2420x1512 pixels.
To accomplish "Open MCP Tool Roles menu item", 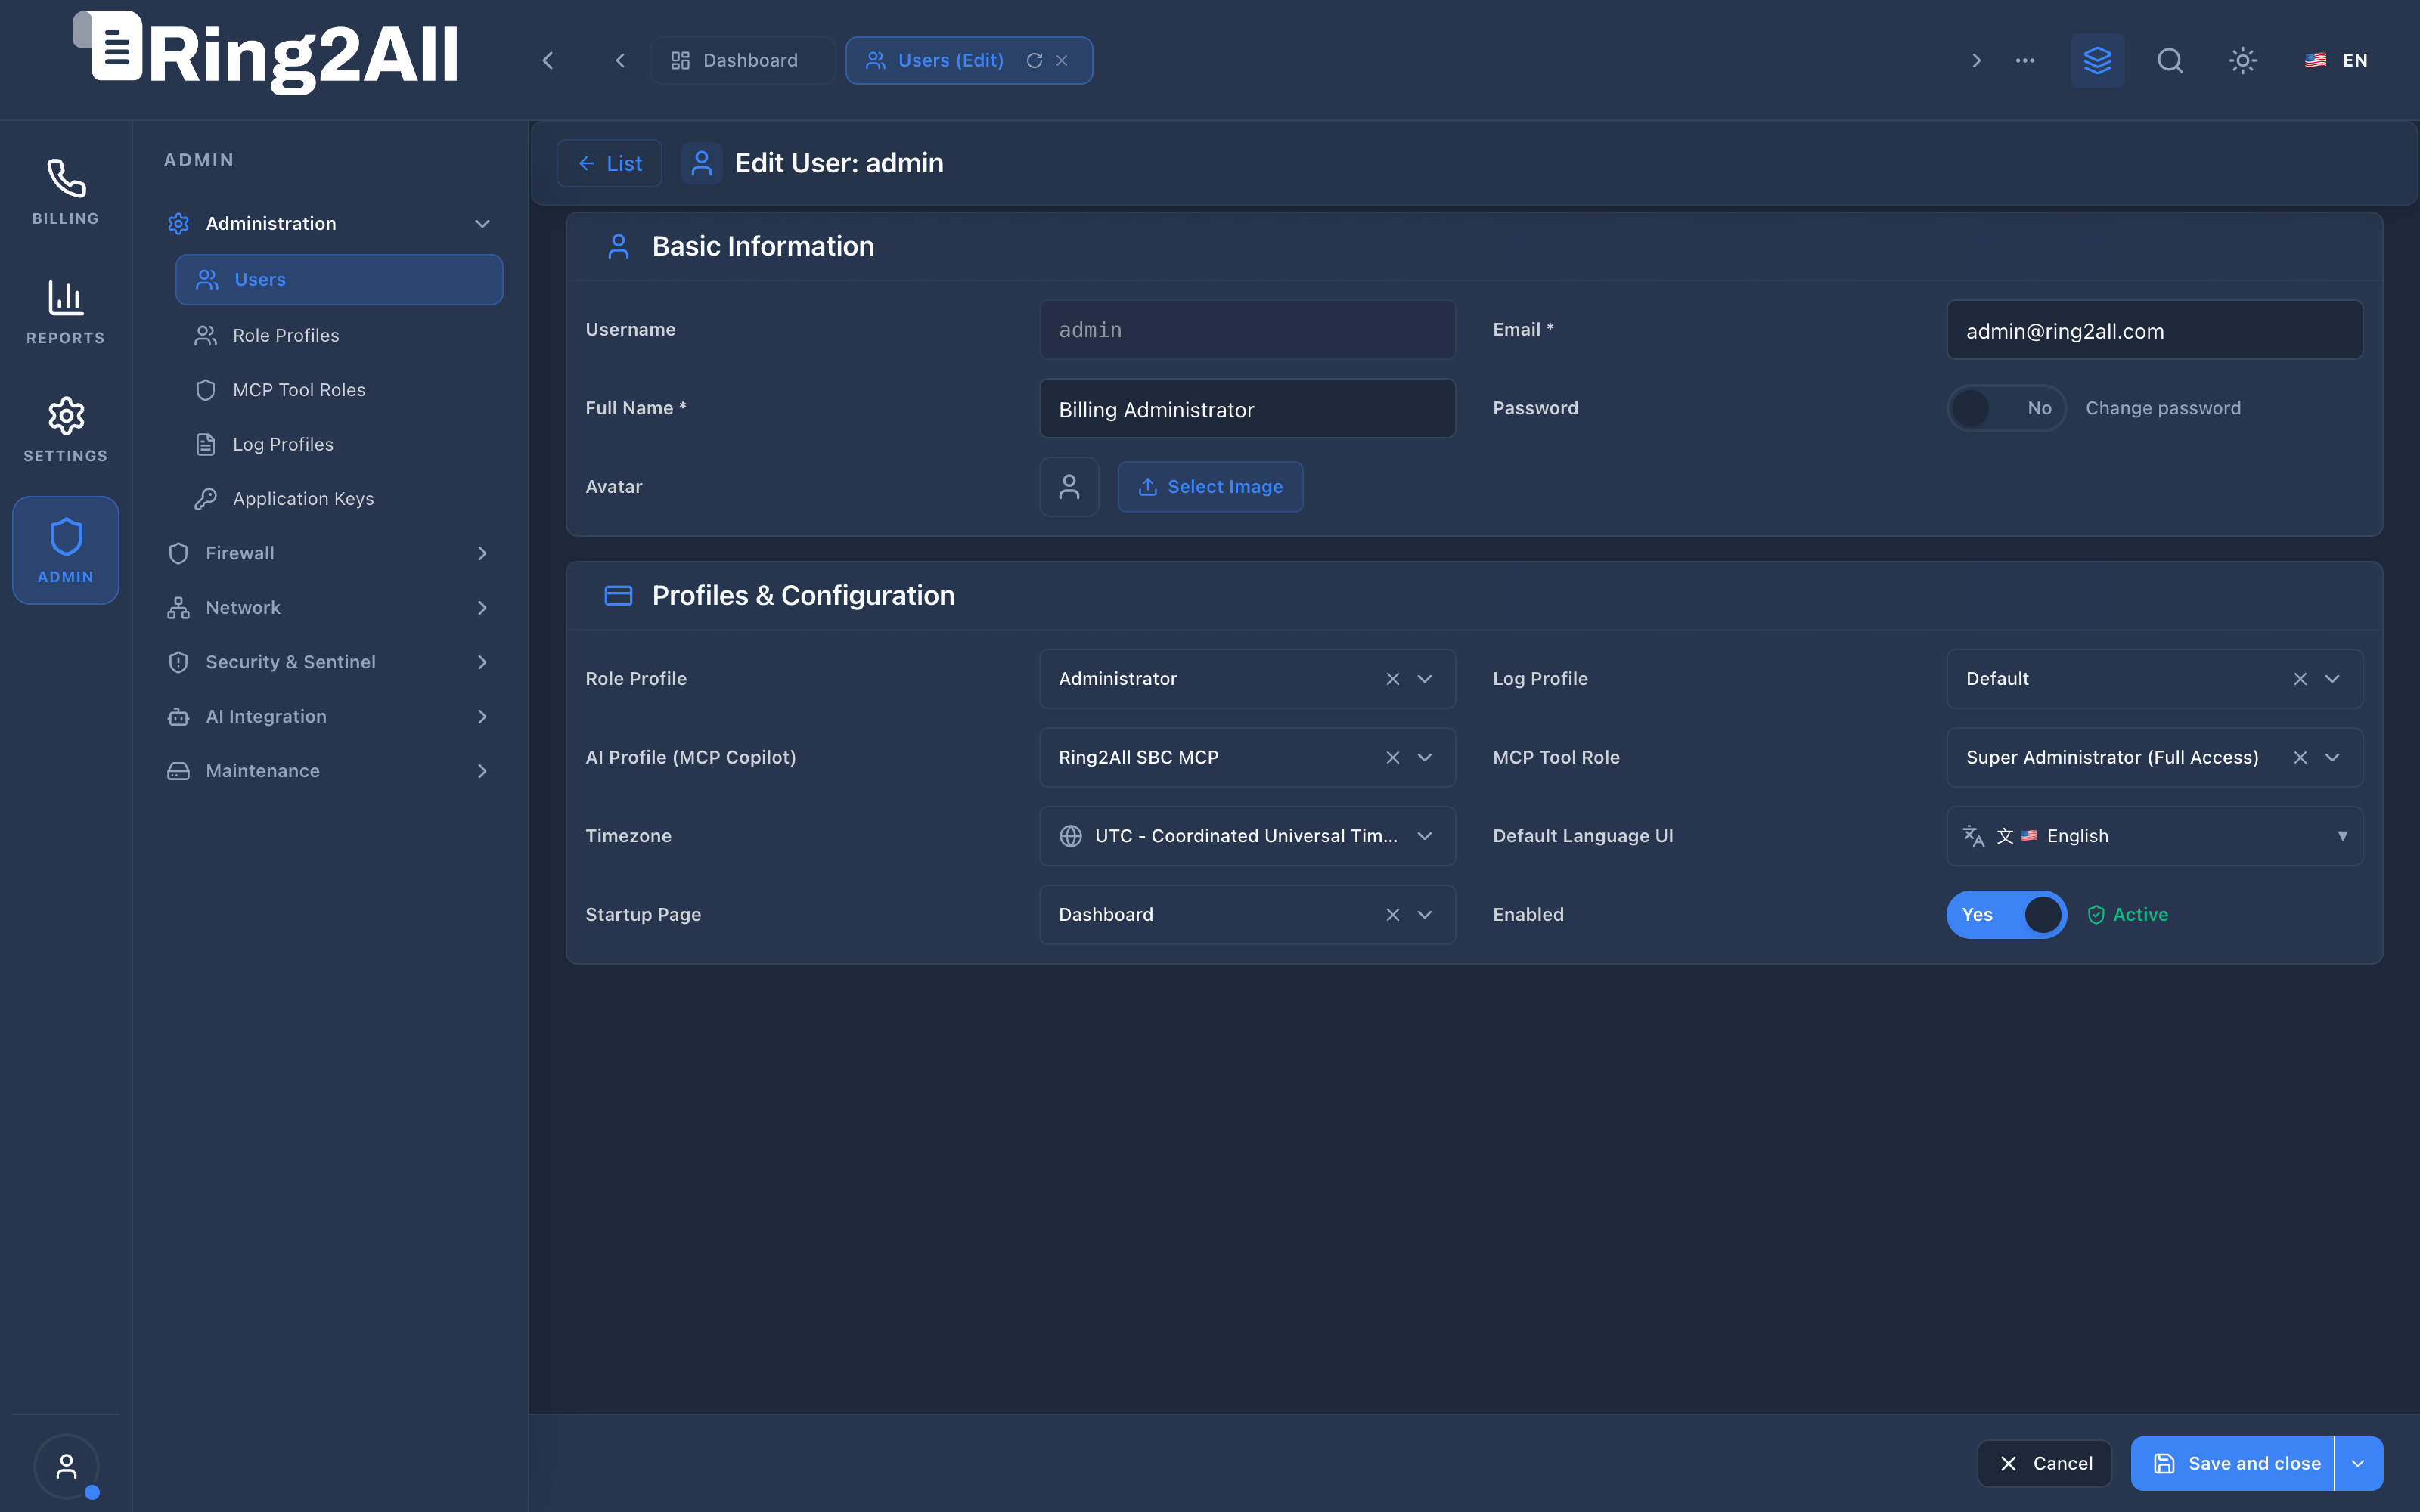I will pos(338,390).
